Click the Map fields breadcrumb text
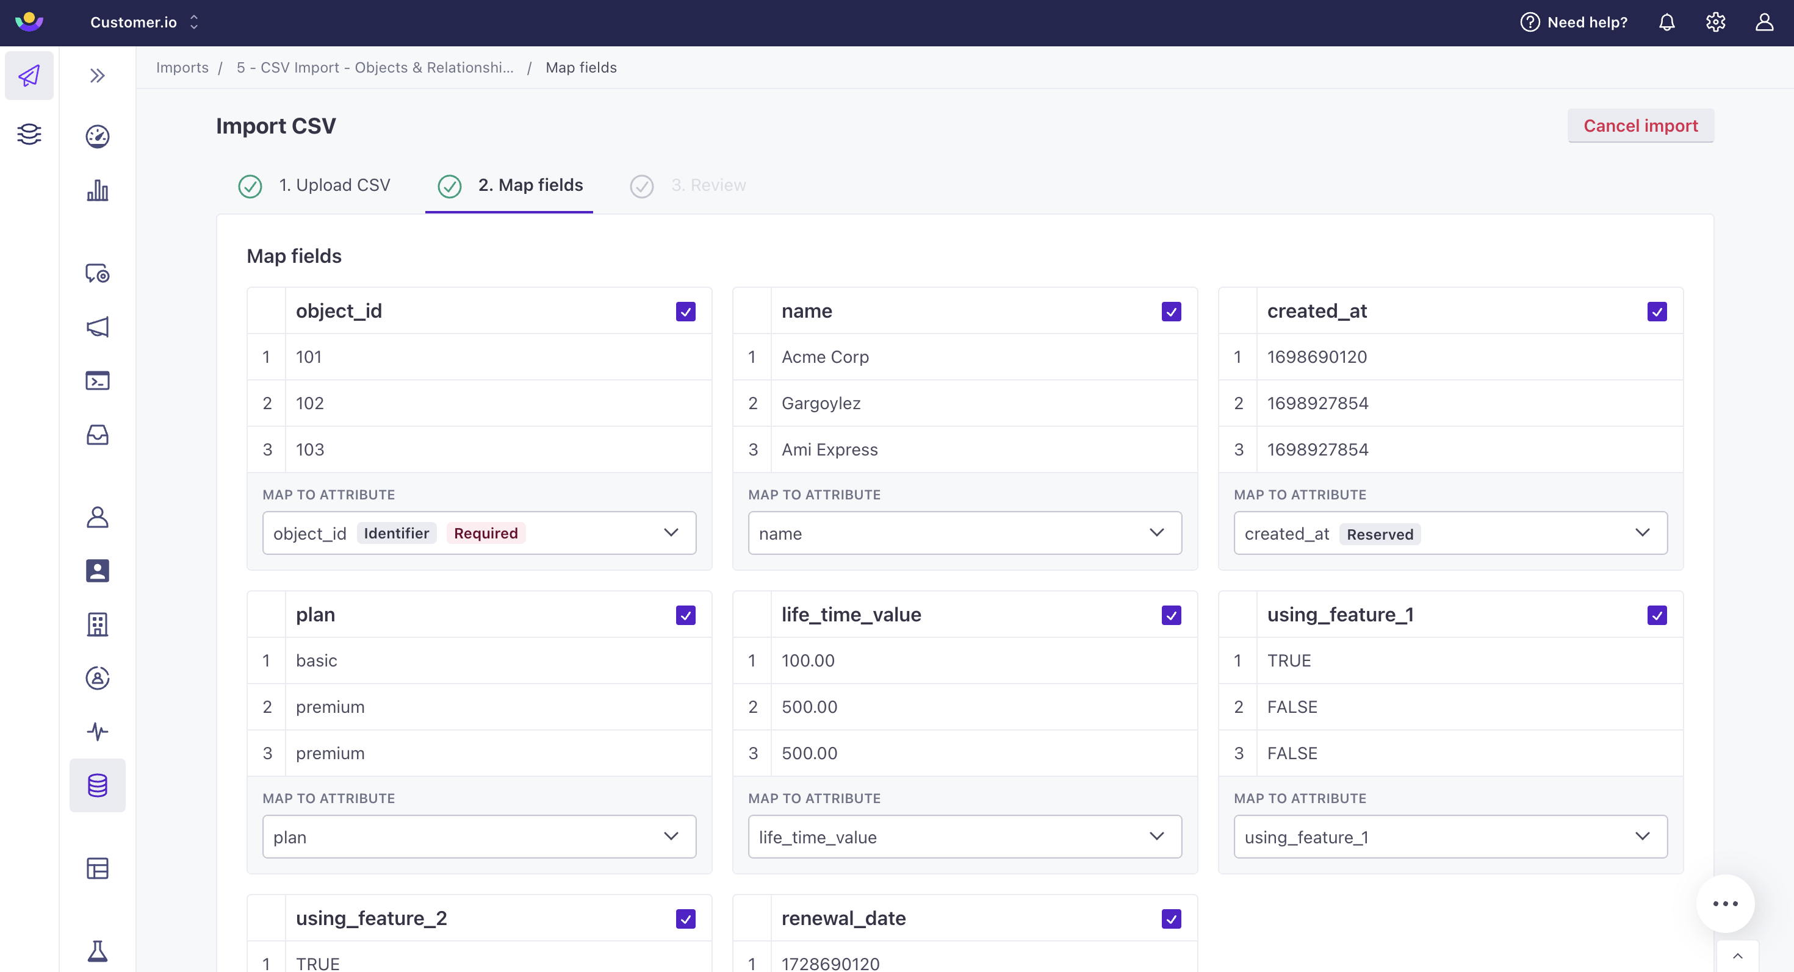 [581, 68]
